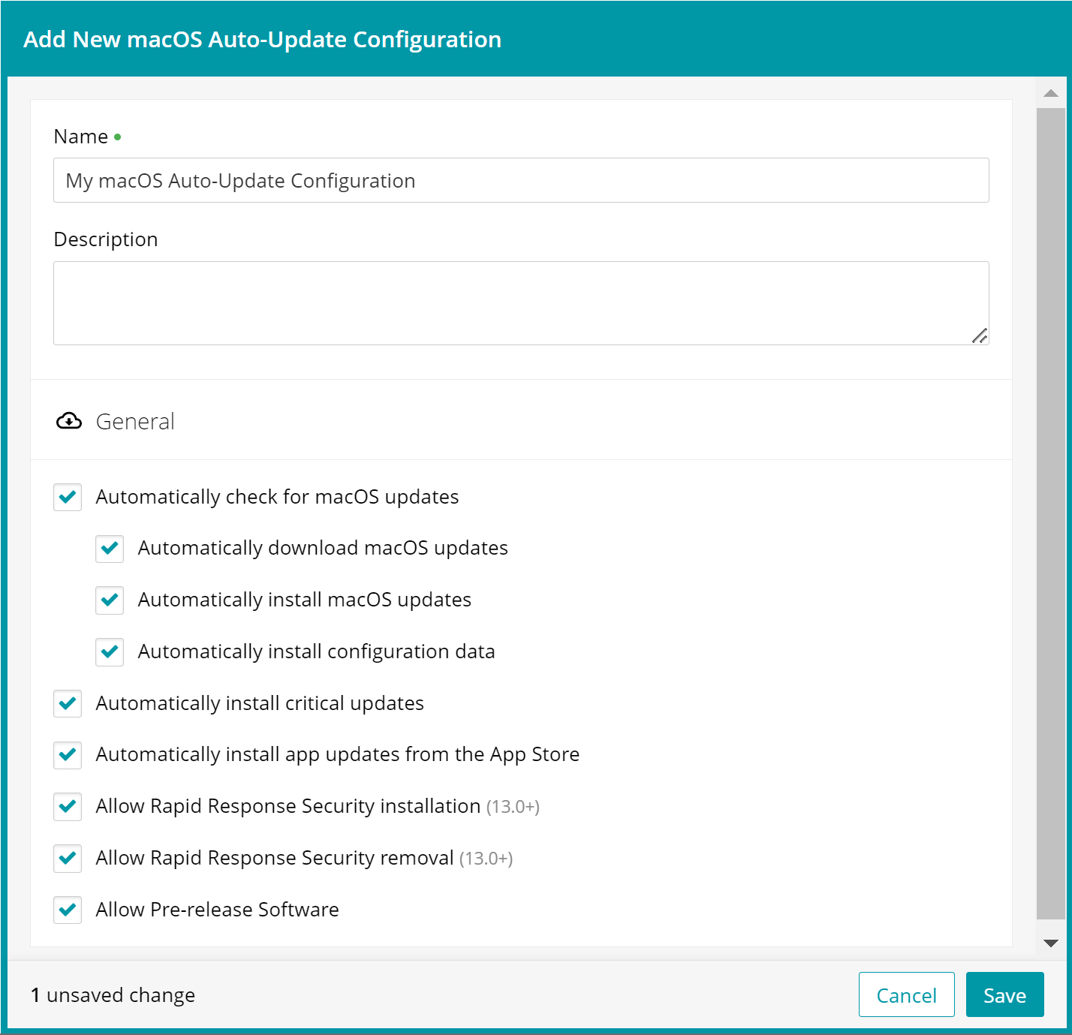Viewport: 1072px width, 1035px height.
Task: Uncheck Automatically check for macOS updates
Action: coord(68,497)
